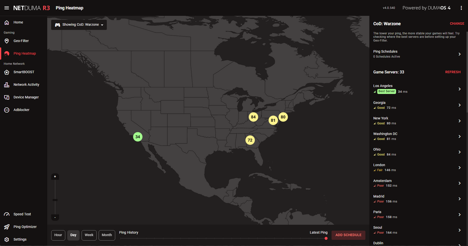
Task: Click the Settings gear icon
Action: coord(7,239)
